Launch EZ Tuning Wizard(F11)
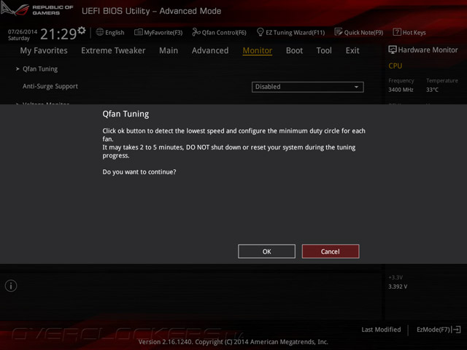 (x=290, y=32)
